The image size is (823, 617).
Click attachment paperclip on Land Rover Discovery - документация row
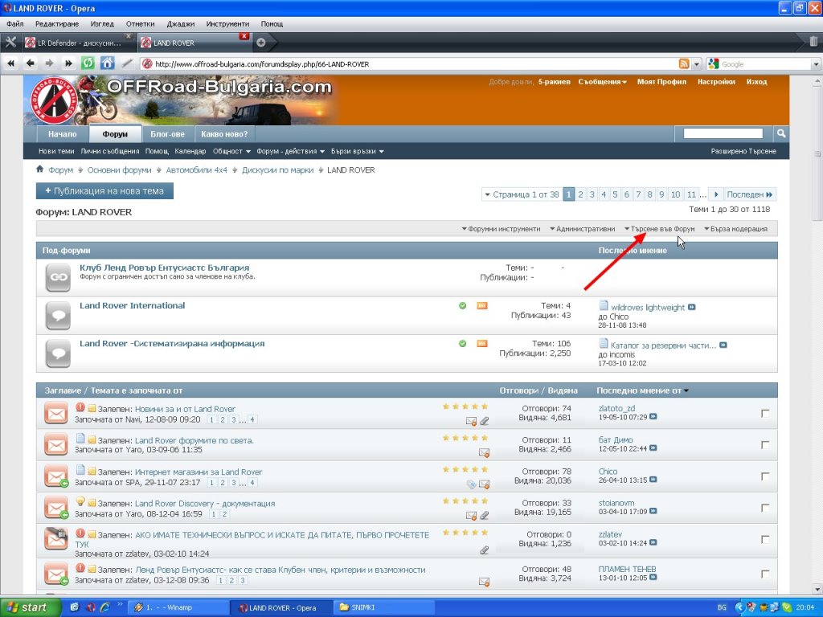(x=485, y=516)
